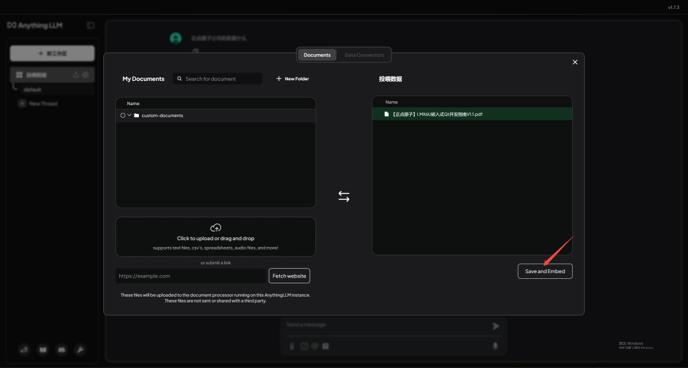The width and height of the screenshot is (688, 368).
Task: Click the AnythingLLM logo in sidebar
Action: pos(34,25)
